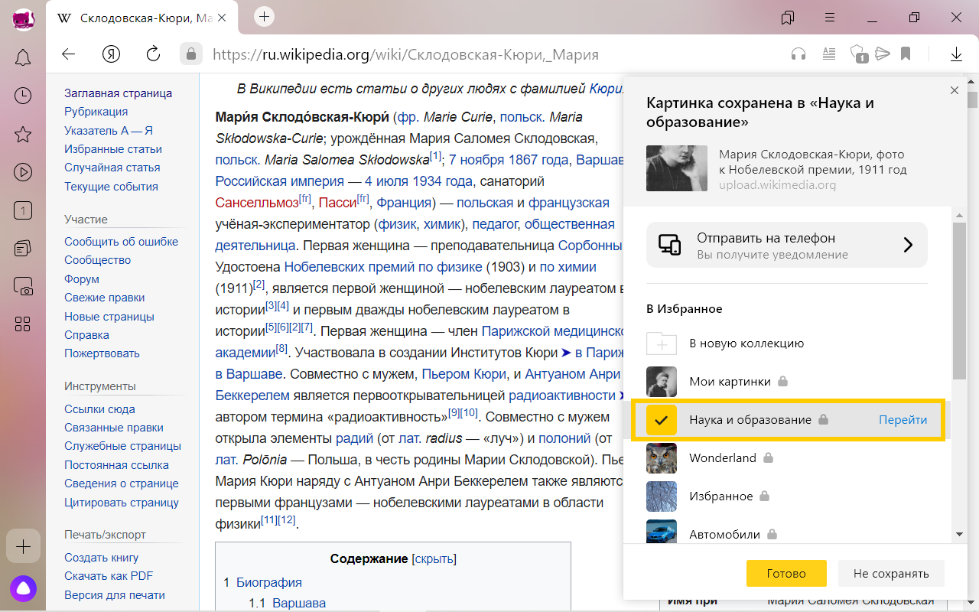Listen to page with headphones icon
The image size is (979, 612).
pos(798,54)
